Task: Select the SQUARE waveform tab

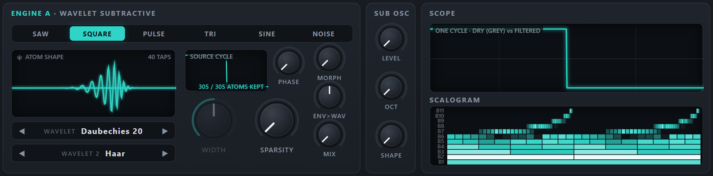Action: click(97, 34)
